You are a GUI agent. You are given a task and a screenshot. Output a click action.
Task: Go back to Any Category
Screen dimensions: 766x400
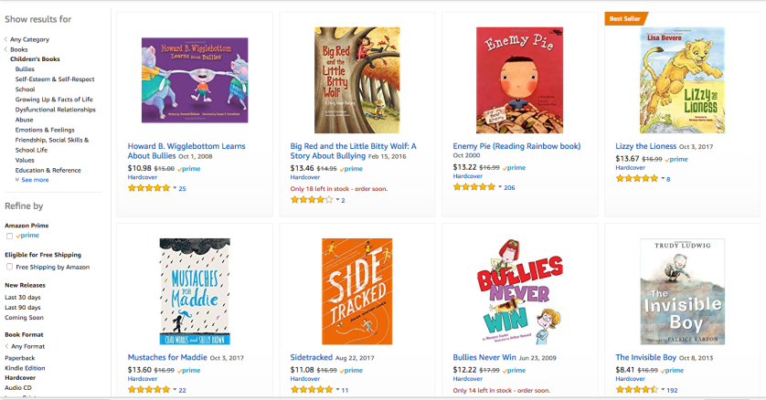point(29,39)
